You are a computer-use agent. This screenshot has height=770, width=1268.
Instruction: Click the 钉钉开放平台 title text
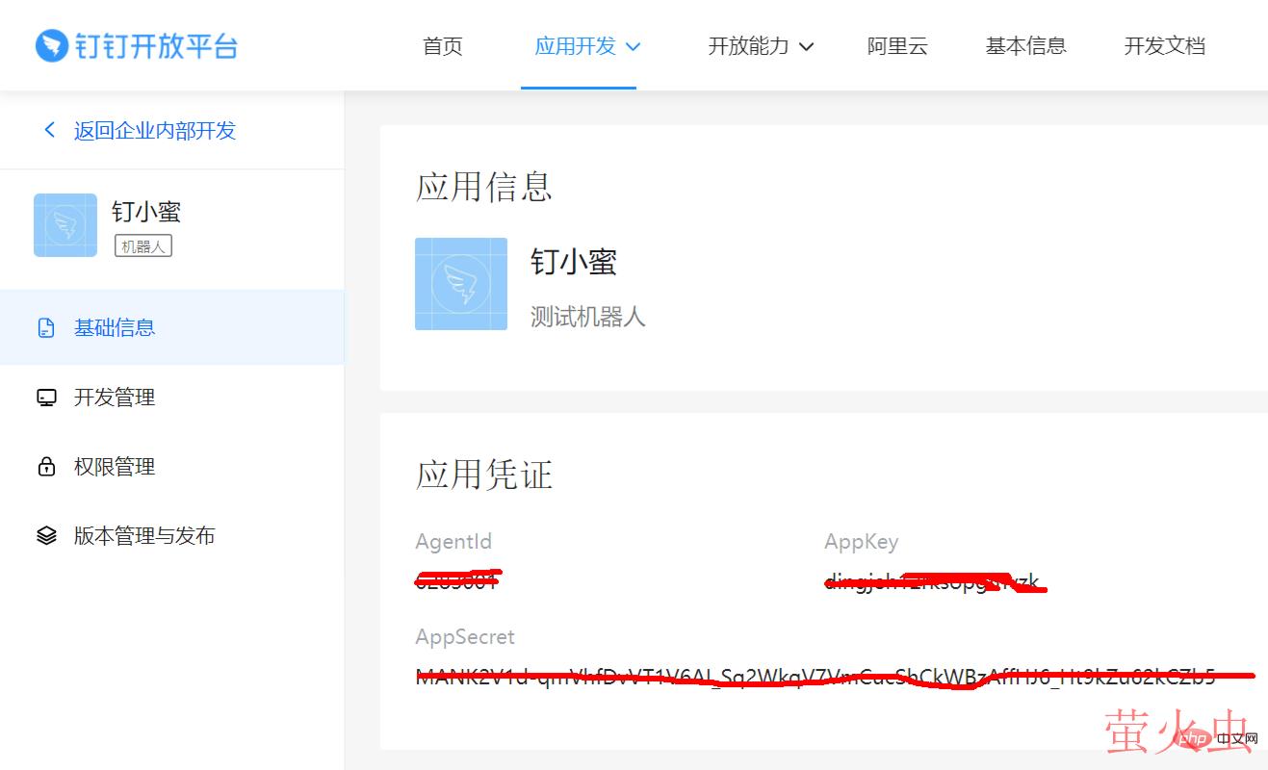pos(157,45)
